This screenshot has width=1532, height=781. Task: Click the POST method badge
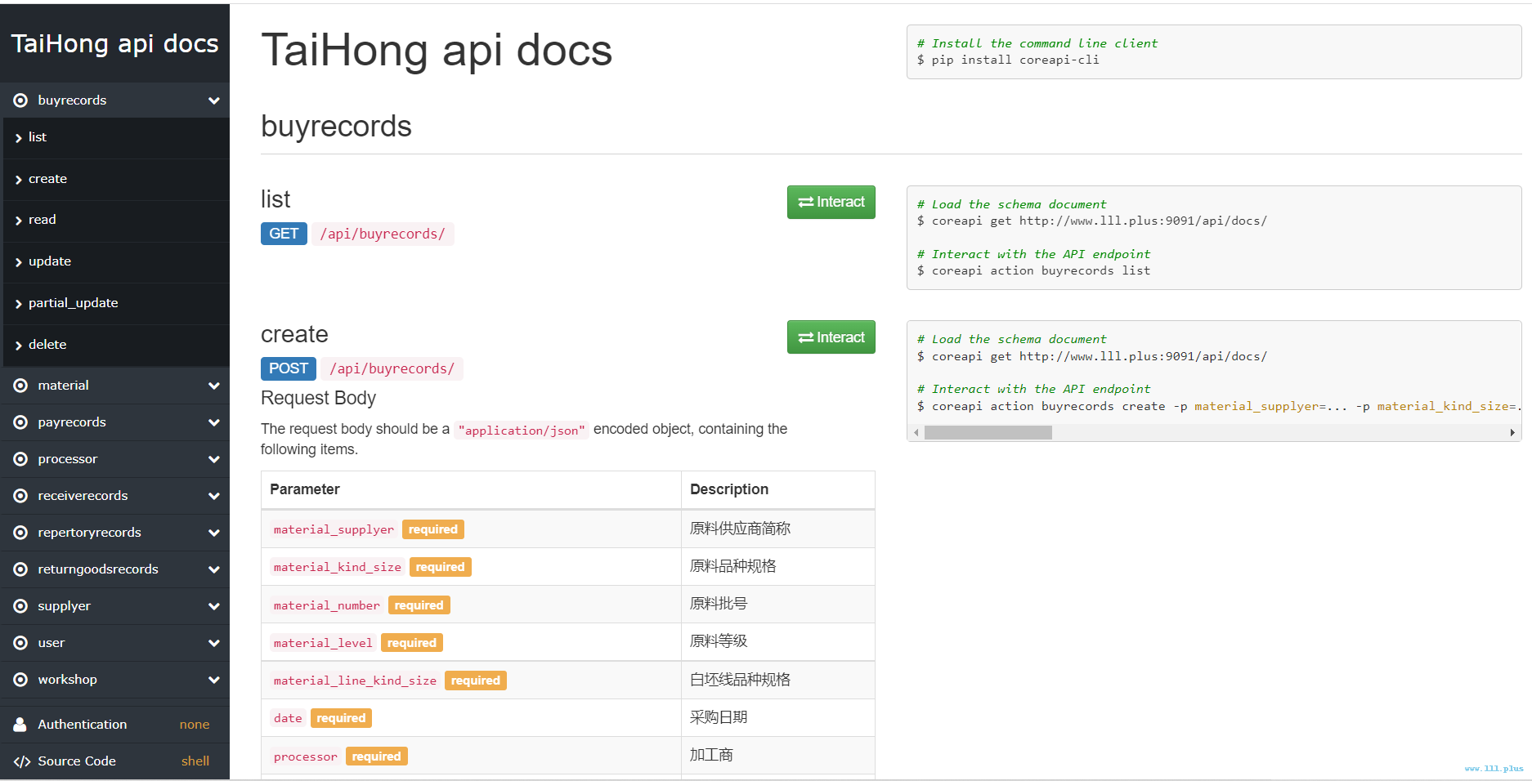click(x=289, y=368)
